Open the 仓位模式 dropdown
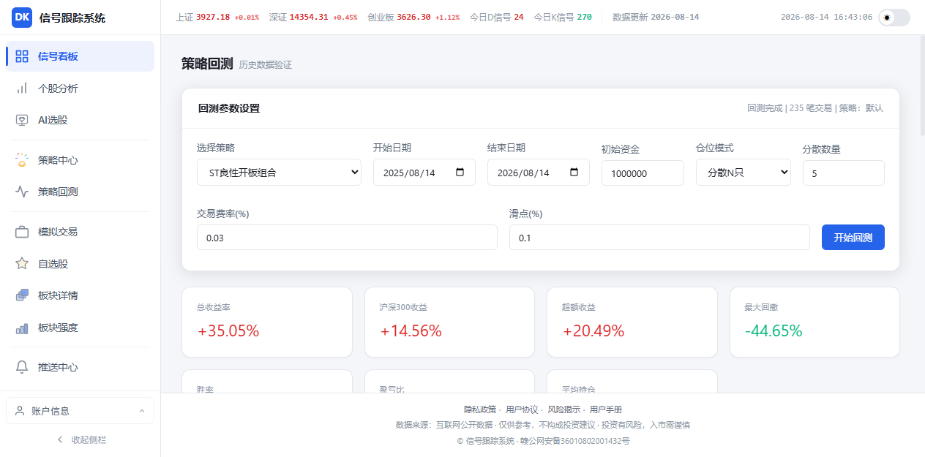 (743, 173)
